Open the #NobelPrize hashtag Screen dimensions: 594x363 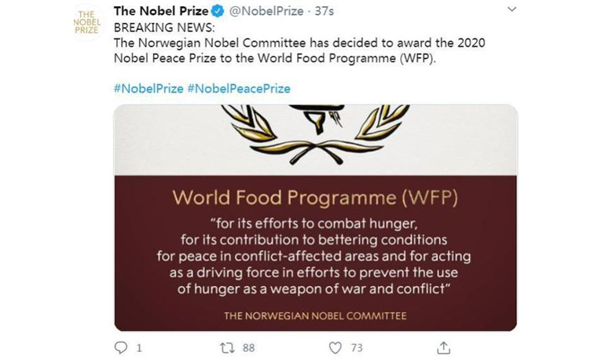point(148,88)
